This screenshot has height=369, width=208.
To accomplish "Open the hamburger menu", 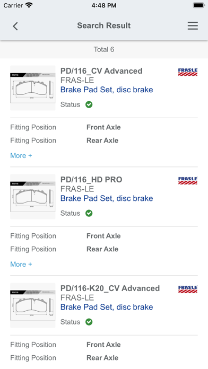I will [x=193, y=25].
